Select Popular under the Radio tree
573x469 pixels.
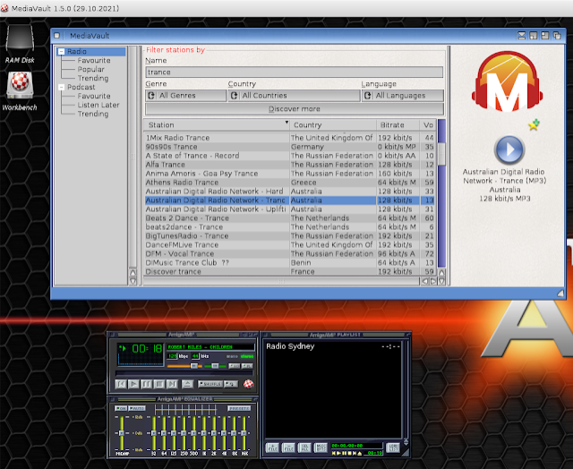[90, 69]
